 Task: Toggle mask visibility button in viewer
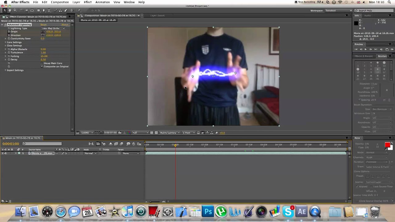tap(101, 133)
